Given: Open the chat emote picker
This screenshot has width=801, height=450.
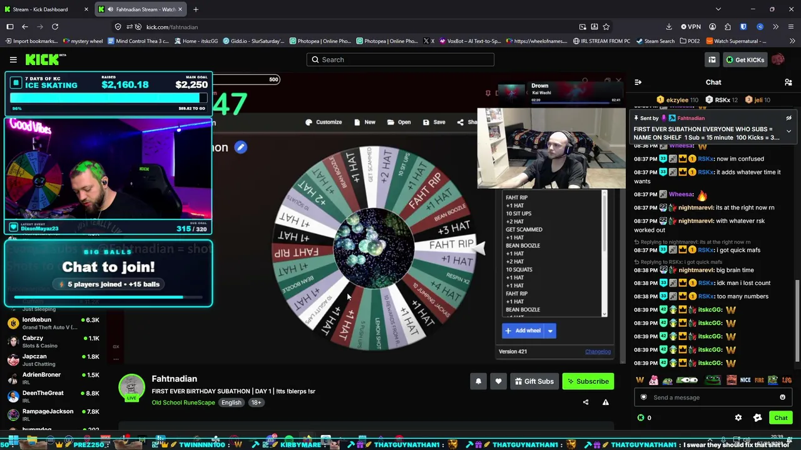Looking at the screenshot, I should click(782, 397).
